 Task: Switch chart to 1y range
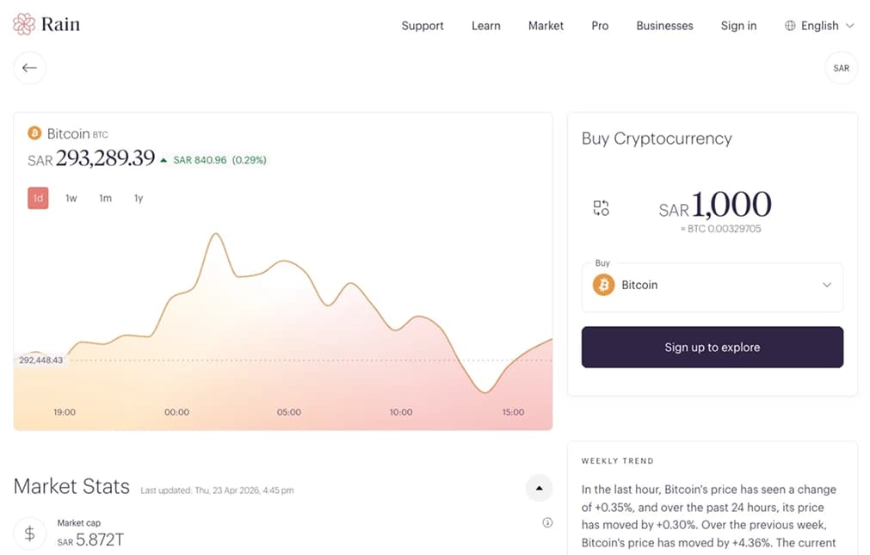[139, 198]
